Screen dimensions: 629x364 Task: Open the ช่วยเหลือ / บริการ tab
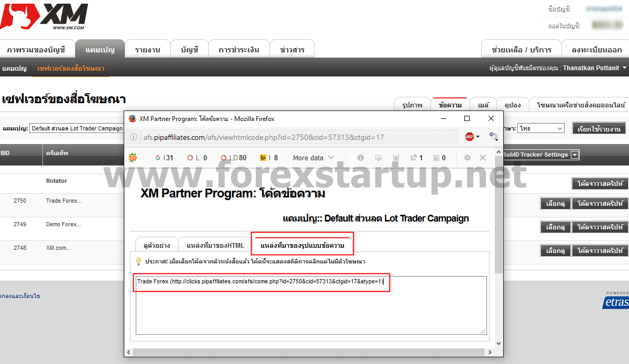pos(522,50)
